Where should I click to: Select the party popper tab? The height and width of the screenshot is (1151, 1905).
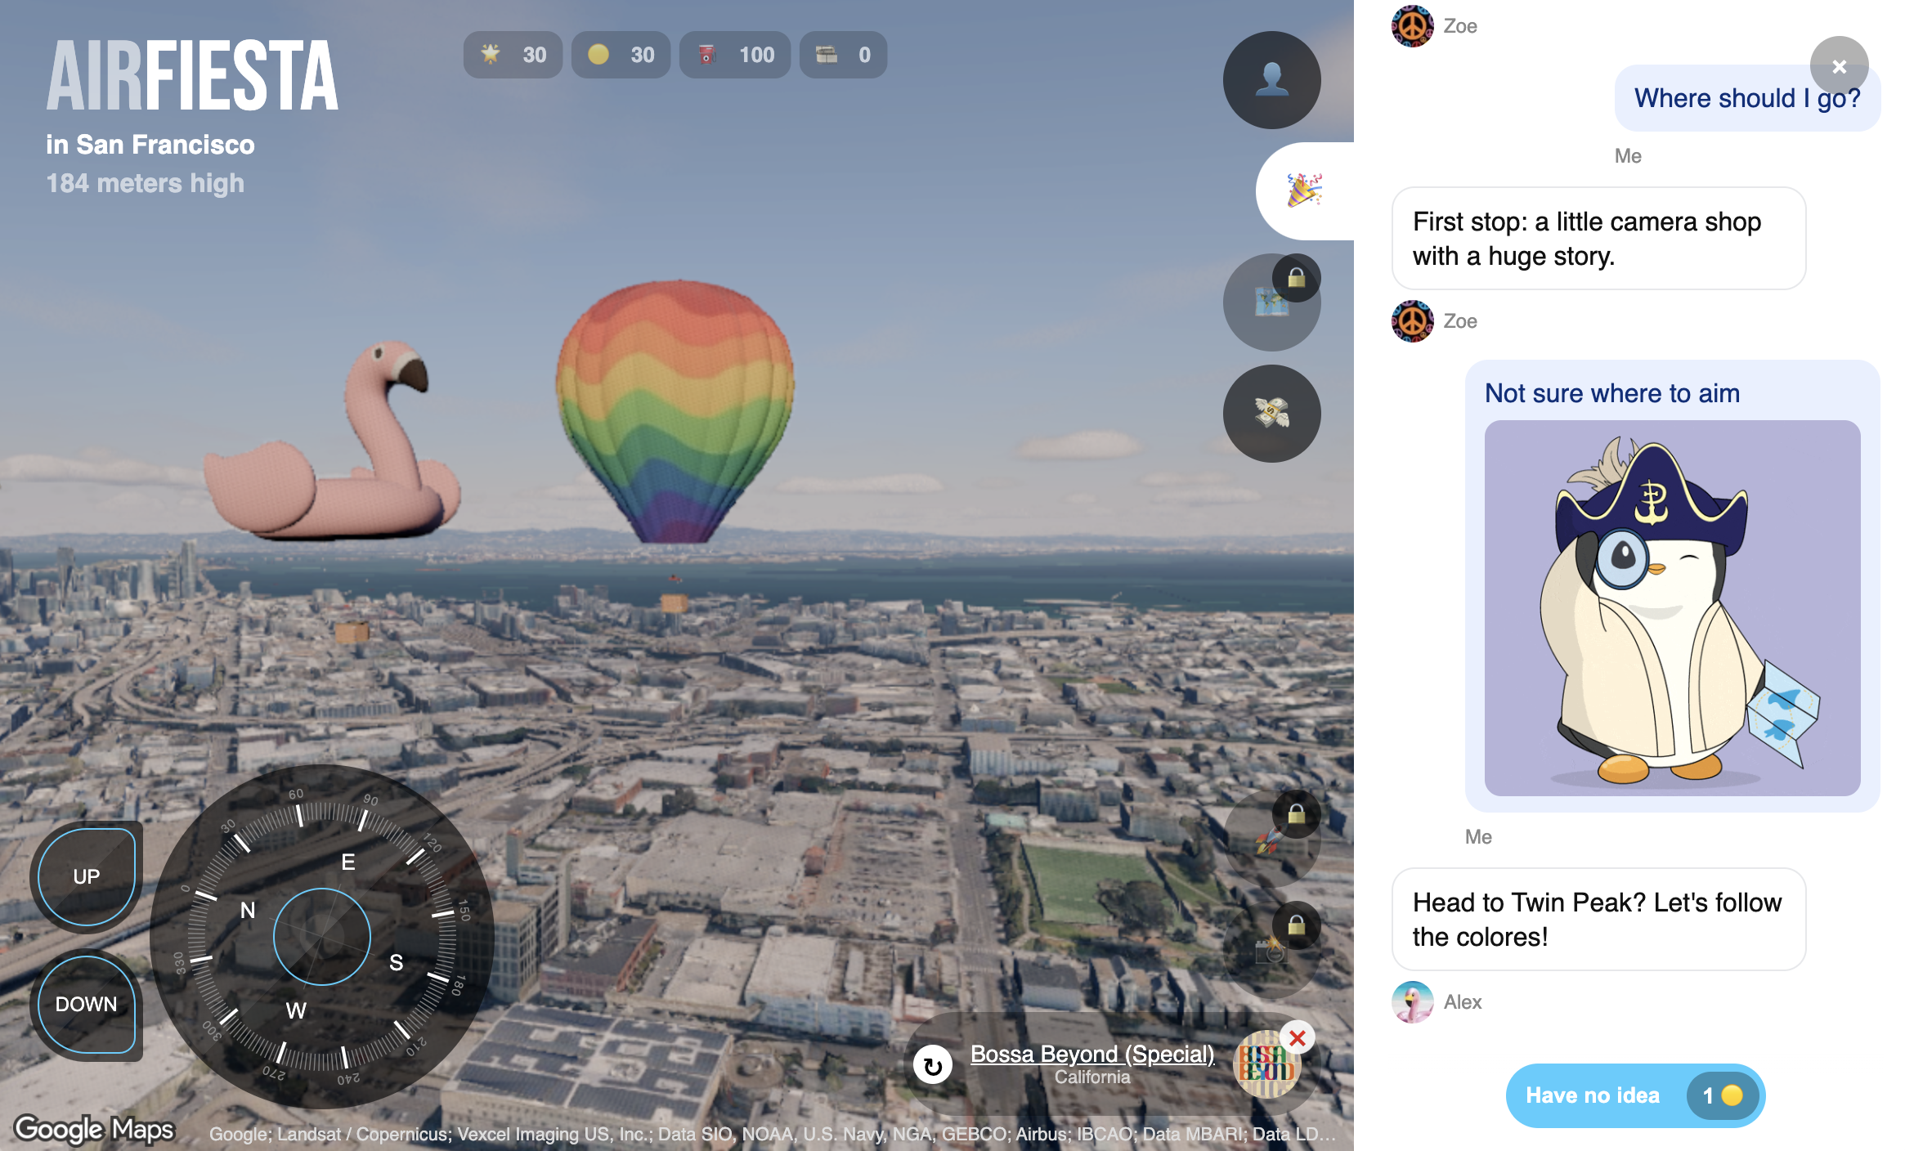click(1304, 191)
